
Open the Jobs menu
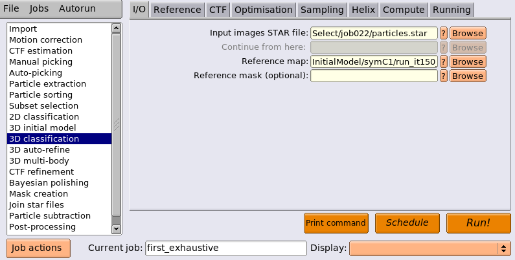click(39, 8)
